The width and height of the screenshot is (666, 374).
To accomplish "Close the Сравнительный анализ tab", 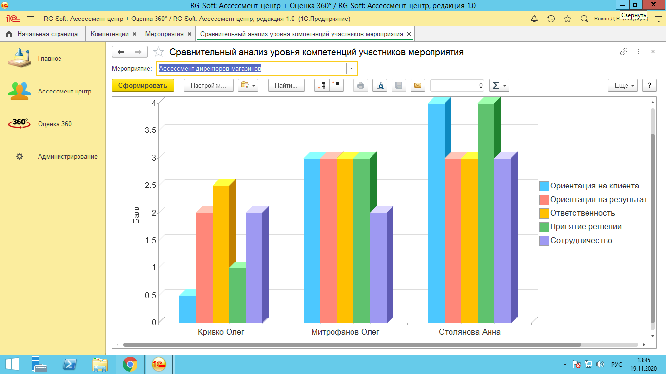I will pyautogui.click(x=409, y=34).
